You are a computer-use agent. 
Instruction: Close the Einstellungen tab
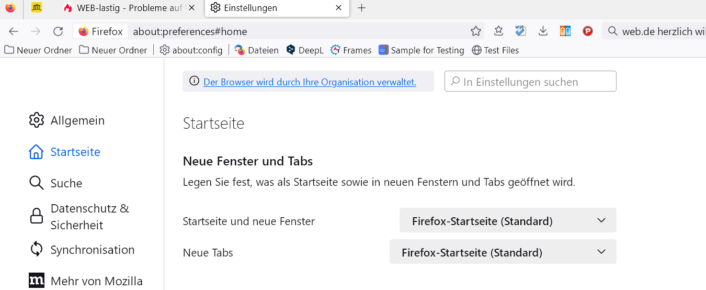pos(339,8)
